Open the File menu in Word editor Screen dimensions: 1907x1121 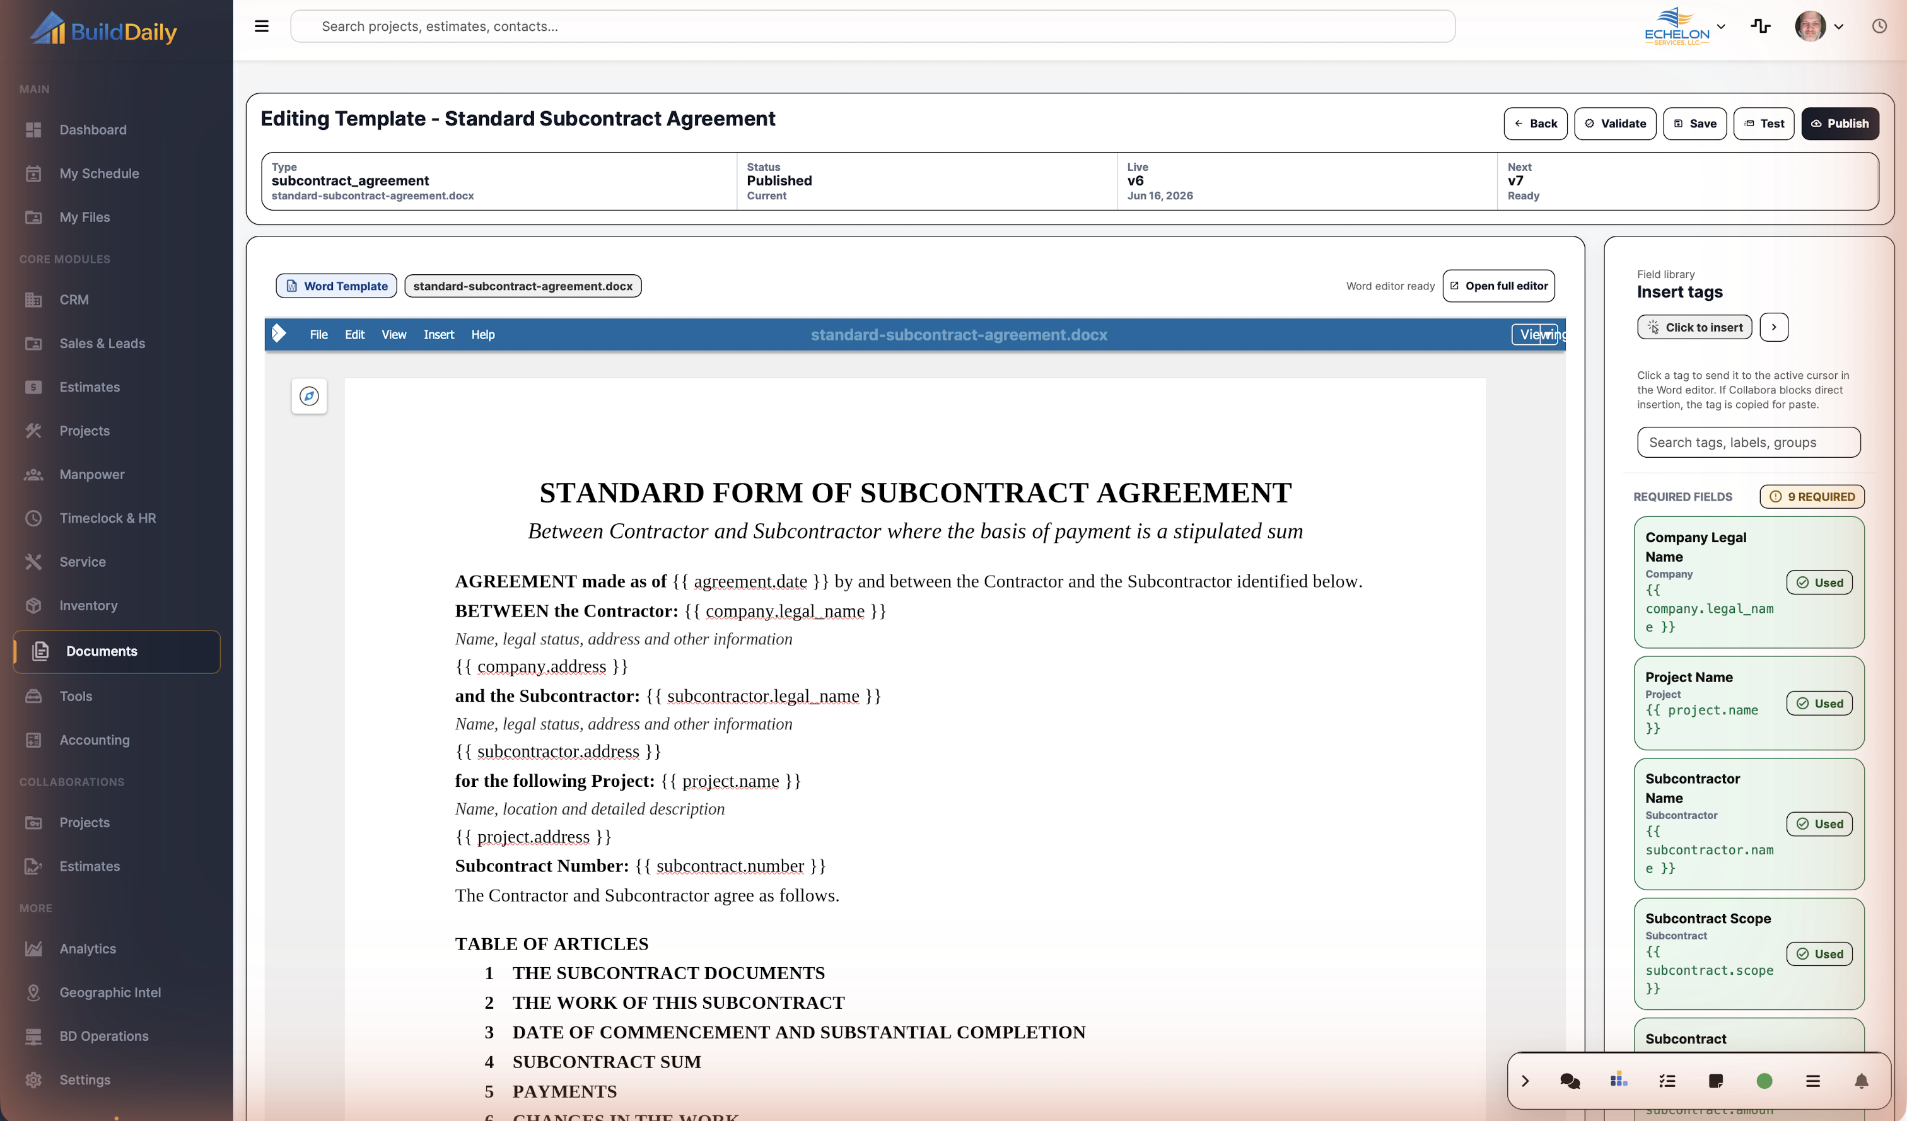click(x=318, y=334)
